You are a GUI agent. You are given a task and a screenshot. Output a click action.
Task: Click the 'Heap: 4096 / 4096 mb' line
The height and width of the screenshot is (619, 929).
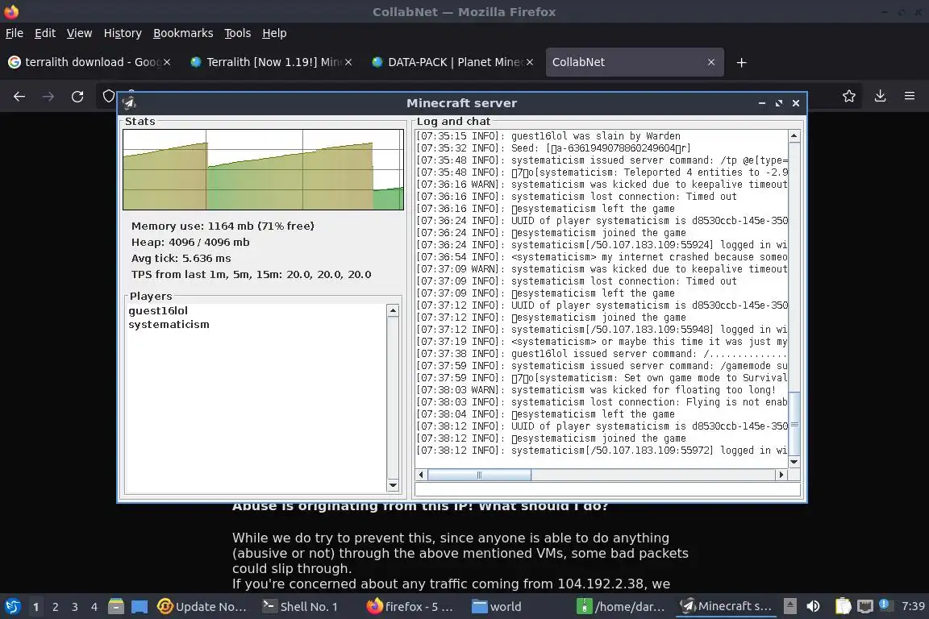pyautogui.click(x=190, y=242)
